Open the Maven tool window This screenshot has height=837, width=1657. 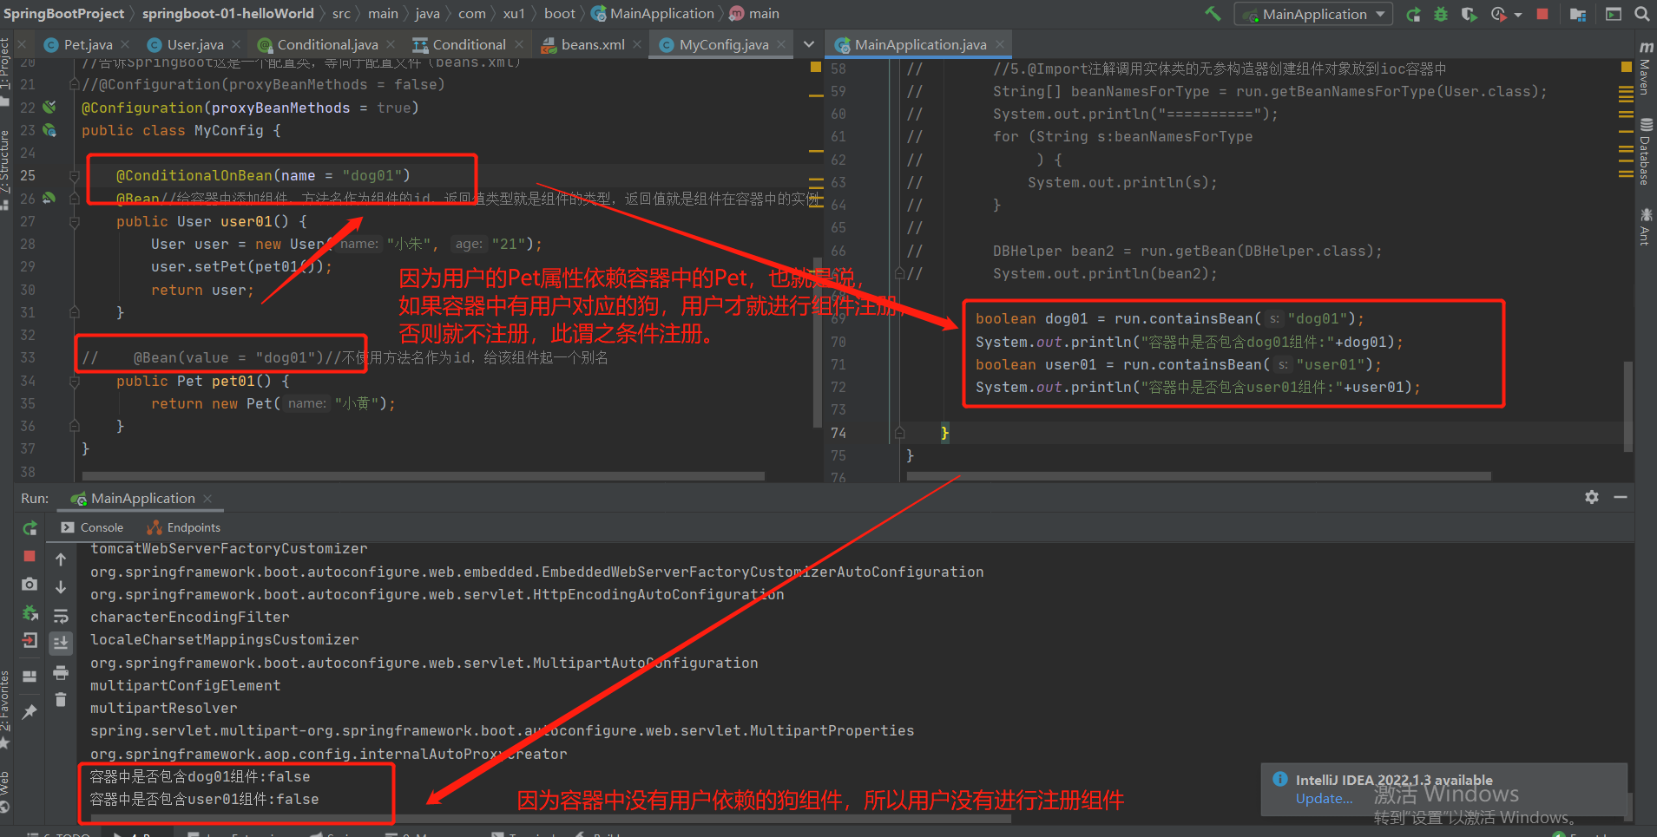coord(1645,69)
